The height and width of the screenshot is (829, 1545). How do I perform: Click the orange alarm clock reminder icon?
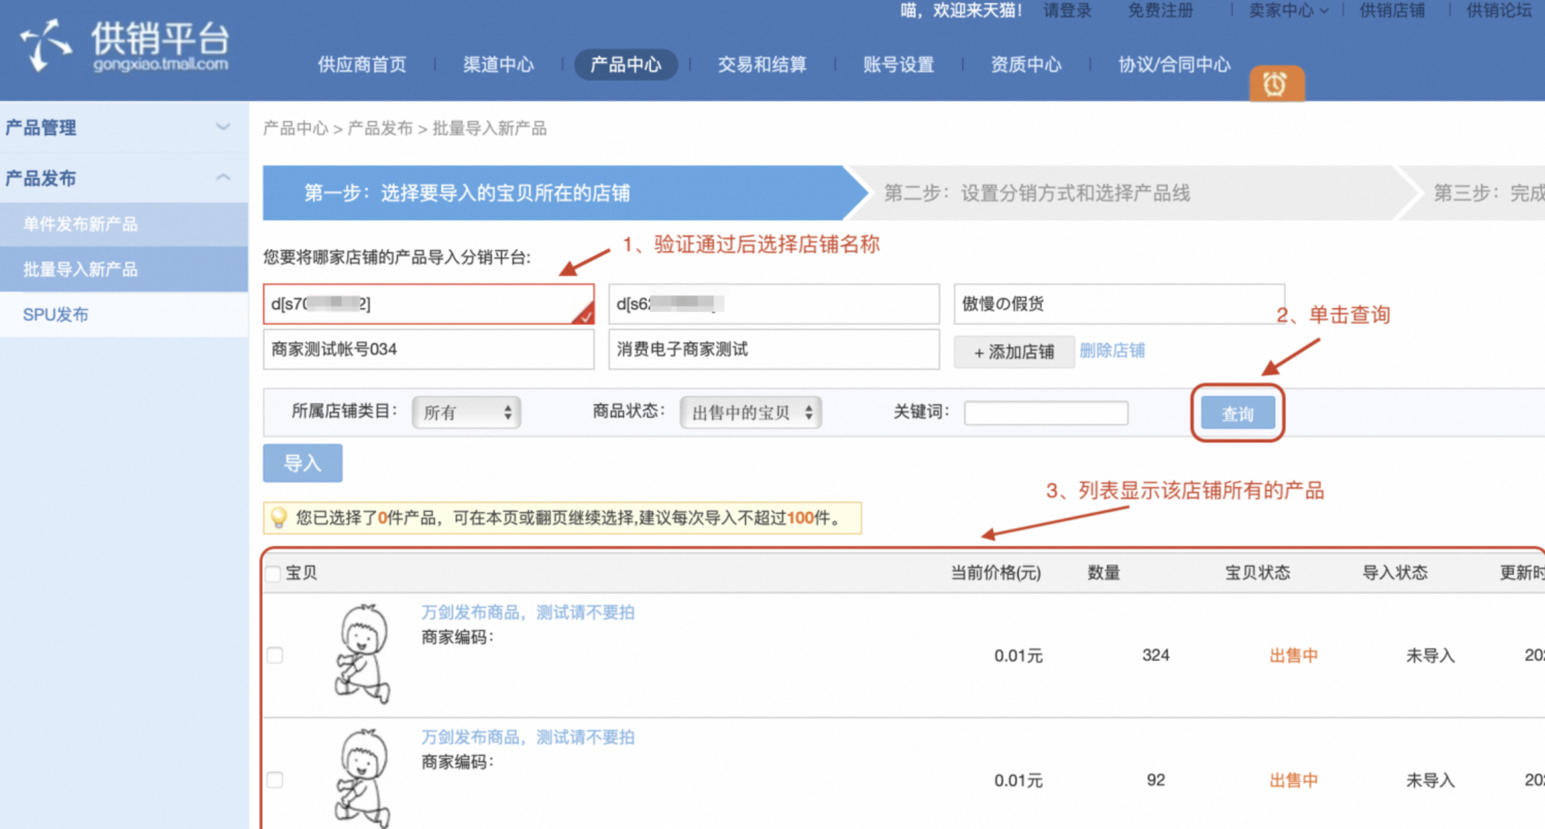1276,84
